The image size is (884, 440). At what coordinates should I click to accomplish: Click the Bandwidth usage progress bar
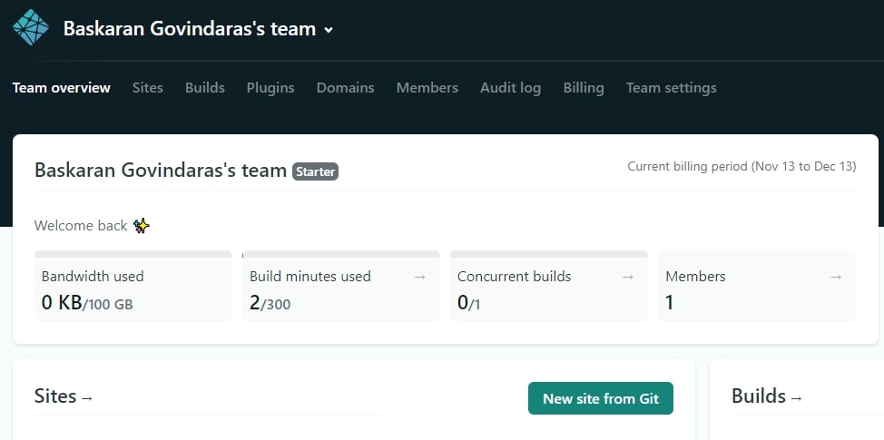[133, 254]
